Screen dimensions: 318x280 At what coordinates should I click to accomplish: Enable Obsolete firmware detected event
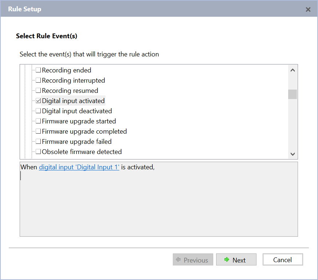pyautogui.click(x=38, y=152)
